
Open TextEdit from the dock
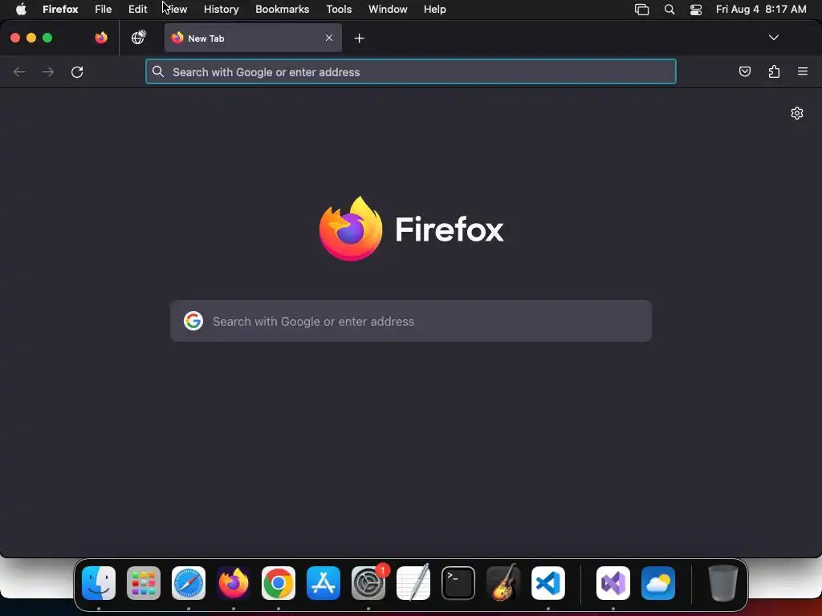[x=413, y=583]
